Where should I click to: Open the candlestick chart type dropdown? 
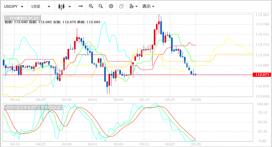[70, 7]
